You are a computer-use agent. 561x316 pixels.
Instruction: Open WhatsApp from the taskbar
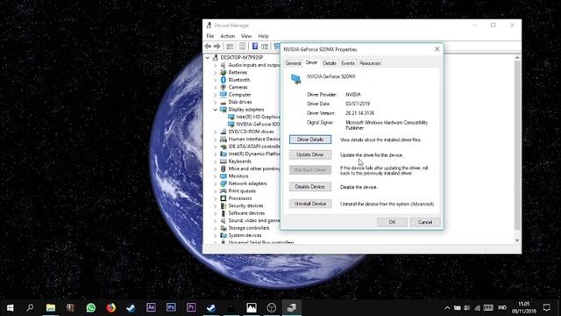(x=91, y=307)
